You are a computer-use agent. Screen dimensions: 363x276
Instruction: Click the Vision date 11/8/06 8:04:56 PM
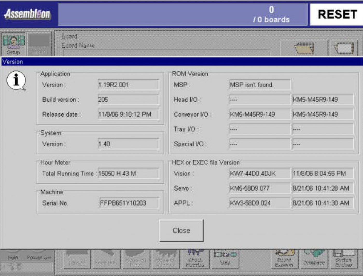pyautogui.click(x=323, y=173)
